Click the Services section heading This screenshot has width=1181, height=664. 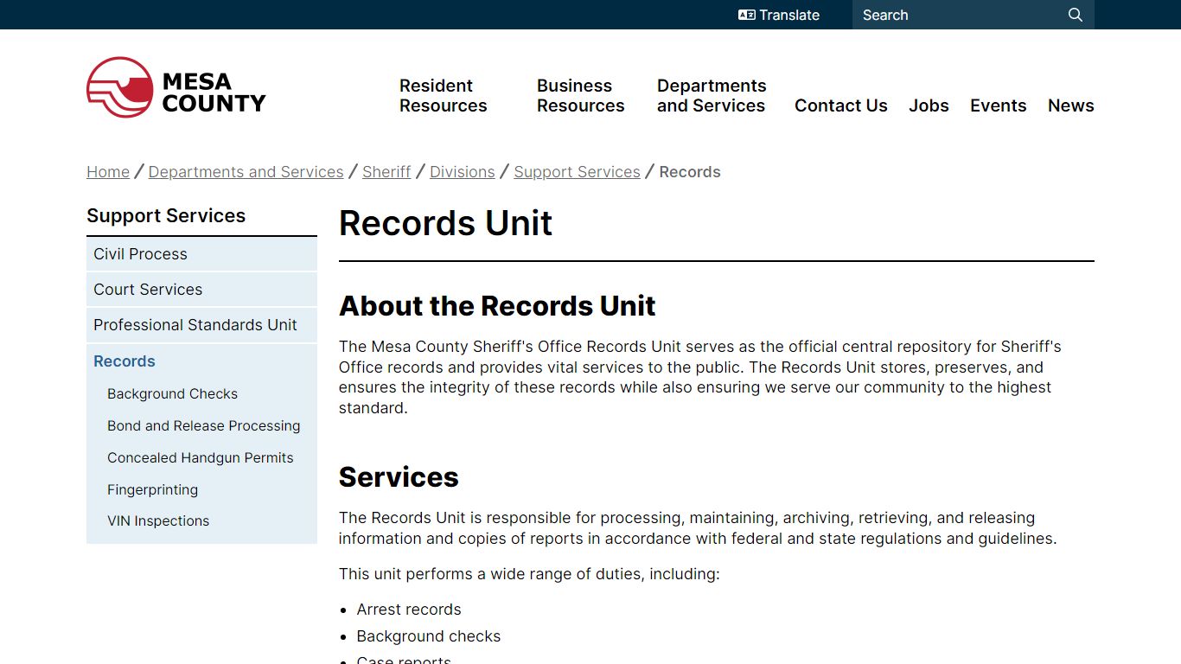[x=399, y=477]
